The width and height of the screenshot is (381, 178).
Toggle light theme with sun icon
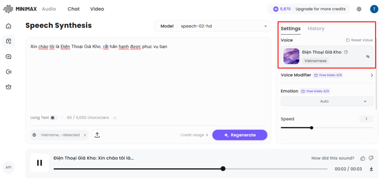(359, 9)
